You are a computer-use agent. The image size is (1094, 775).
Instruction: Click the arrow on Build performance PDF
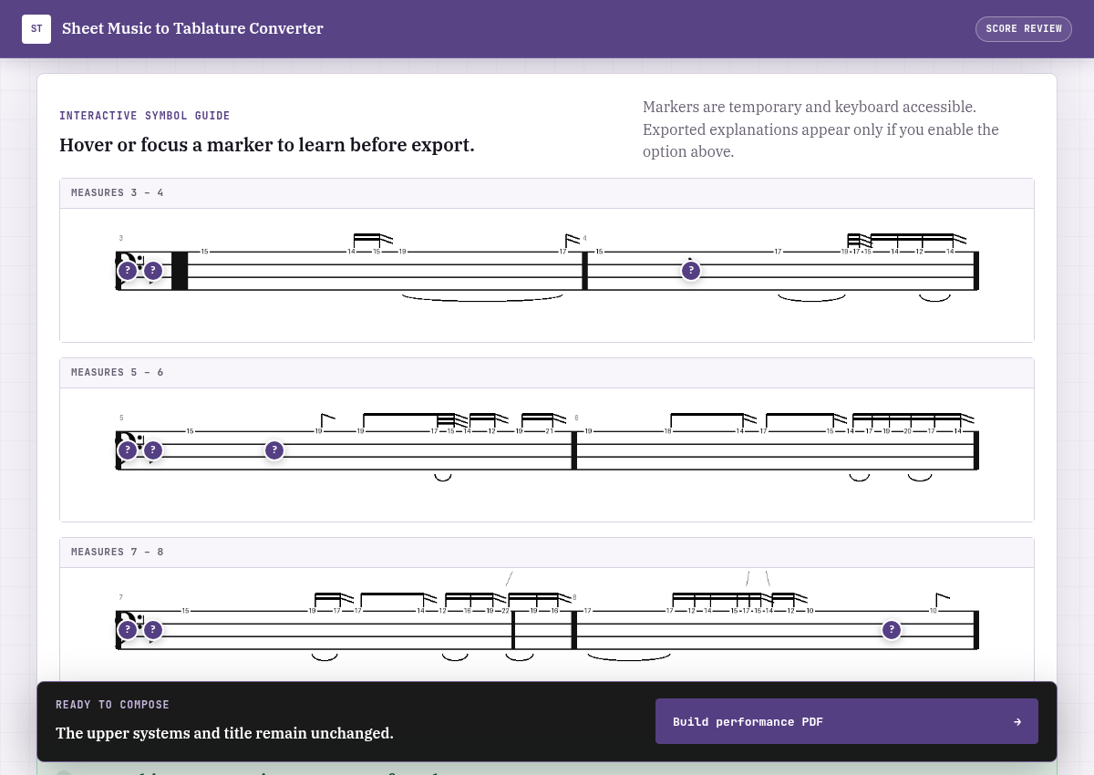click(x=1017, y=722)
